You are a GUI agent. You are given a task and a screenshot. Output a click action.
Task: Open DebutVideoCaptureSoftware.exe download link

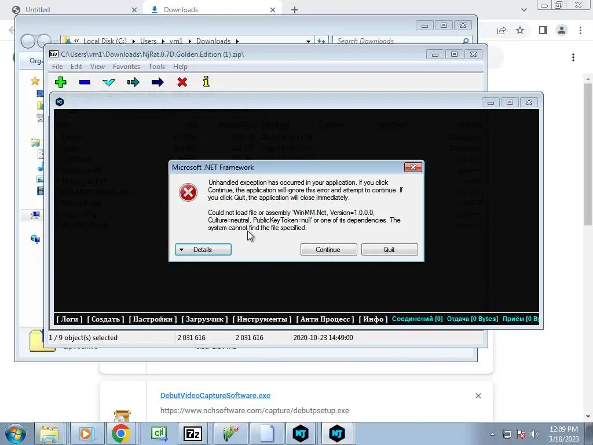coord(215,395)
